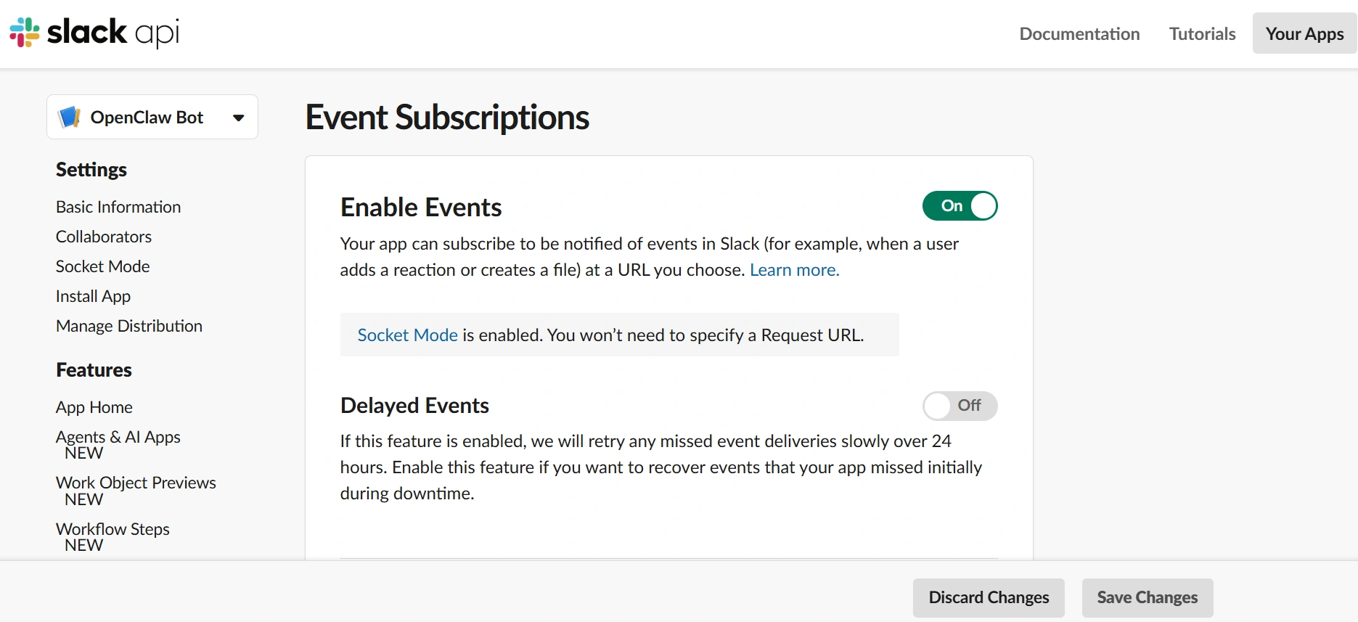Click the OpenClaw Bot app icon

point(70,117)
